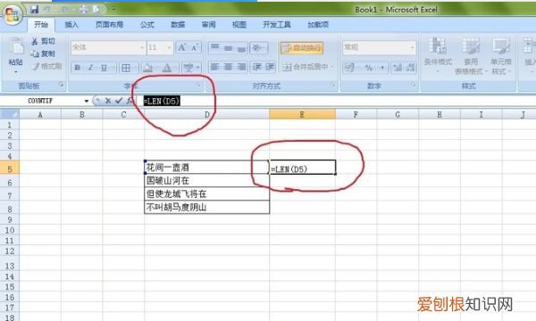Click Merge and Center 合并后居中

coord(305,67)
